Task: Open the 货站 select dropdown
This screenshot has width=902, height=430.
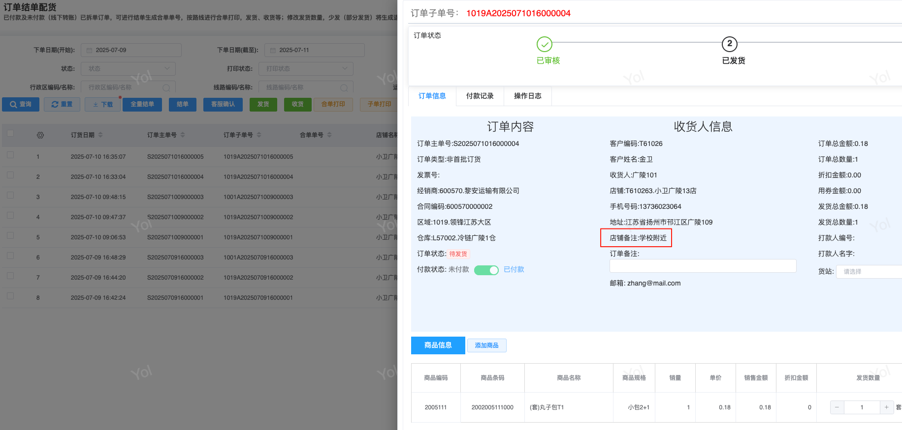Action: pyautogui.click(x=869, y=271)
